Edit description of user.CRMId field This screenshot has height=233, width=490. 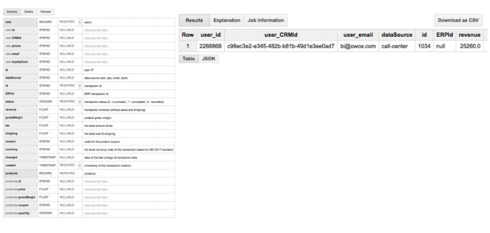pyautogui.click(x=129, y=38)
